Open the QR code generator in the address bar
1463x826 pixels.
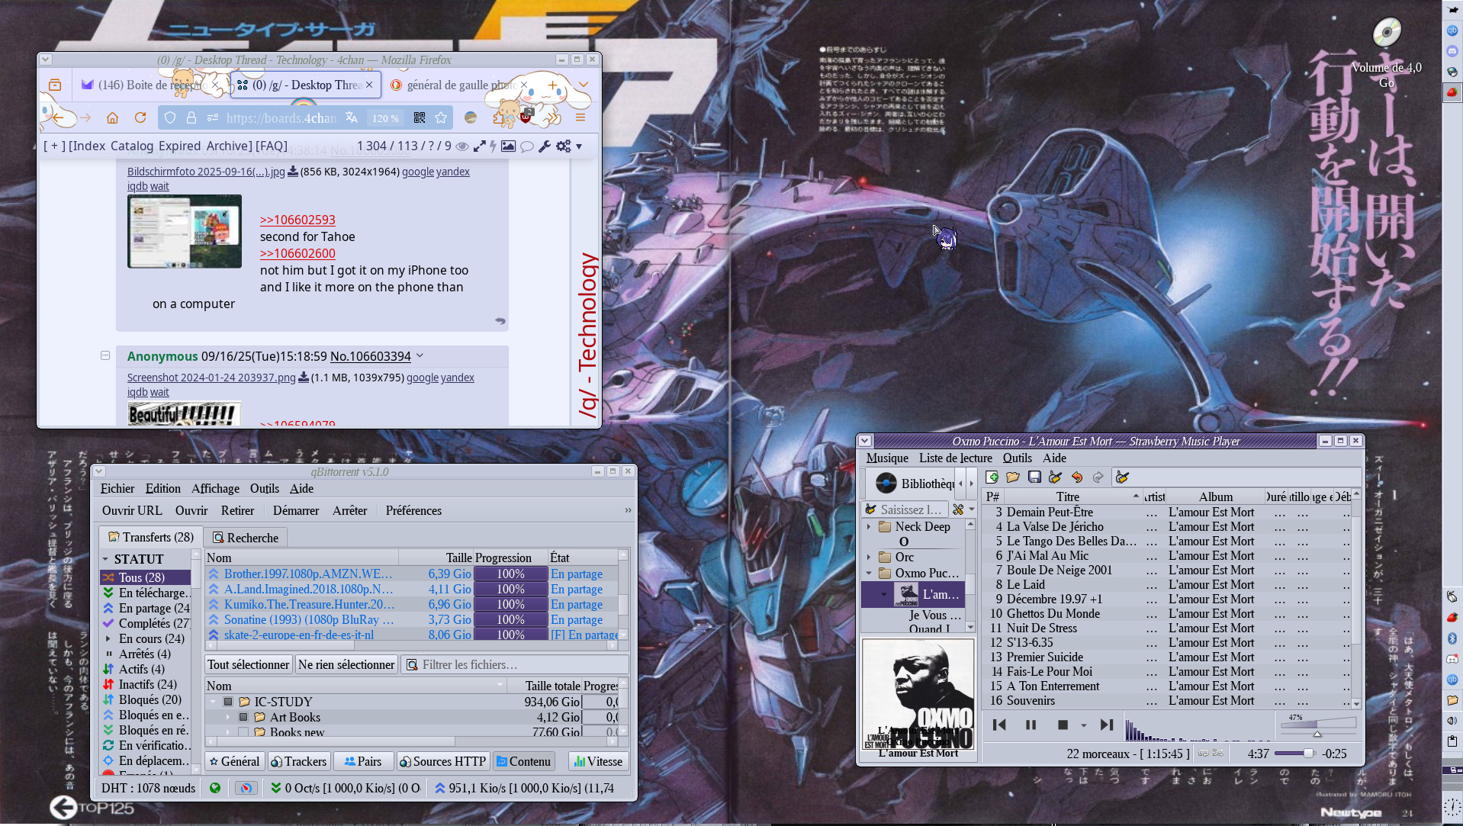419,117
